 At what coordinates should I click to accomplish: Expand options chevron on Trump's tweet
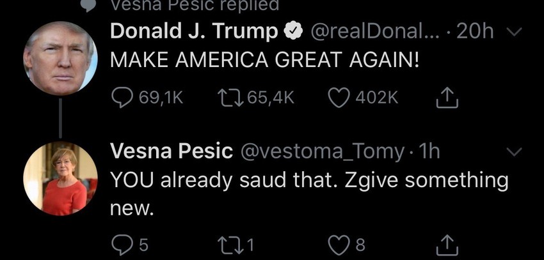coord(515,31)
